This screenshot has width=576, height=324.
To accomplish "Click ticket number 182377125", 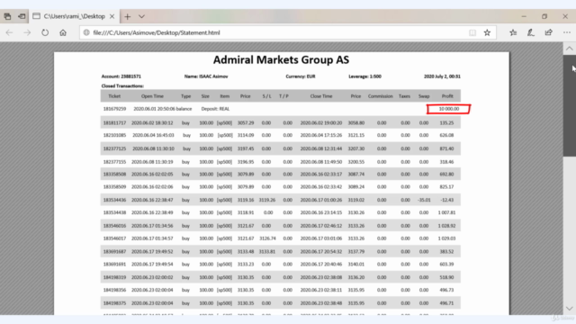I will pos(114,148).
